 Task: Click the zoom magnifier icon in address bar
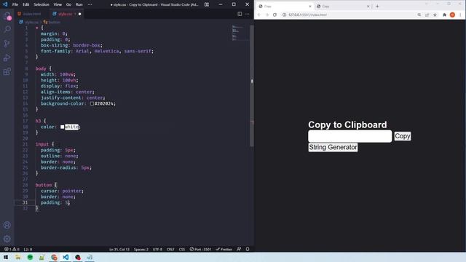pyautogui.click(x=419, y=15)
